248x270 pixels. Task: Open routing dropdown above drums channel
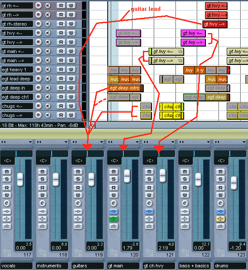click(x=244, y=142)
